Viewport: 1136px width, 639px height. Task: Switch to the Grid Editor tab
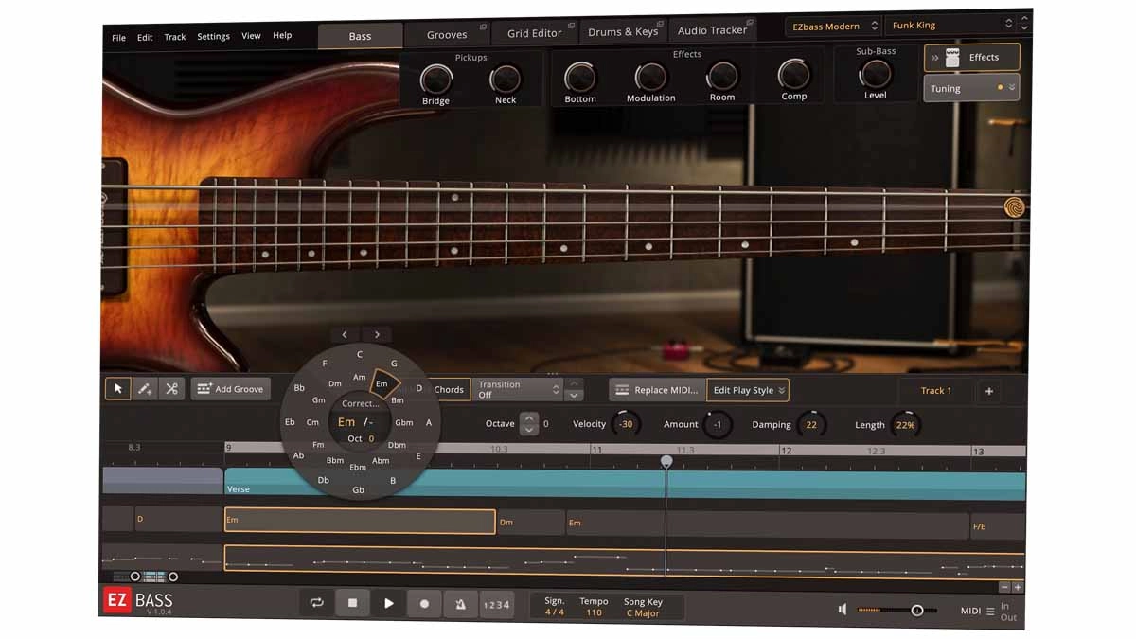click(534, 33)
